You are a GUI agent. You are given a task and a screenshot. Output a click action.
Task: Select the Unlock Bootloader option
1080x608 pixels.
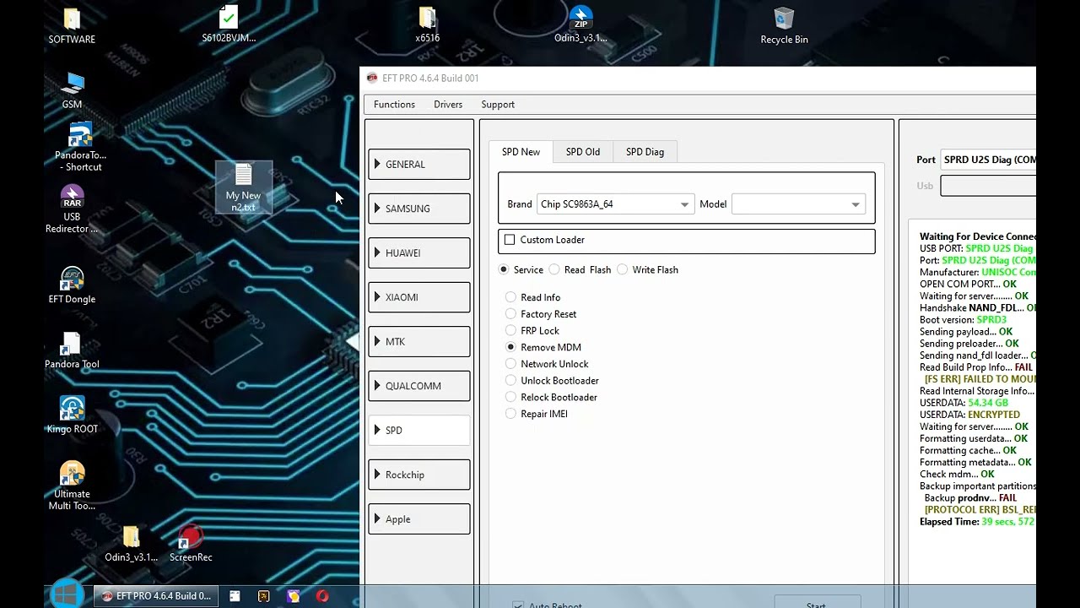510,381
